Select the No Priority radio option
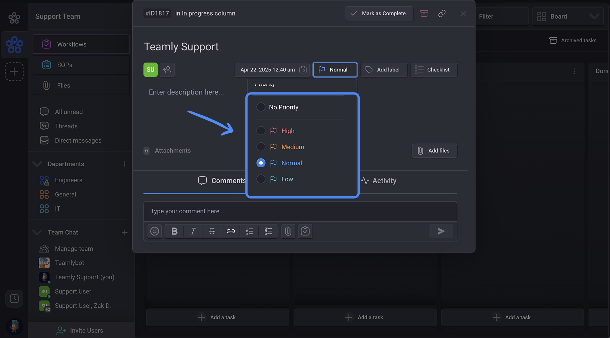The width and height of the screenshot is (610, 338). [x=261, y=107]
